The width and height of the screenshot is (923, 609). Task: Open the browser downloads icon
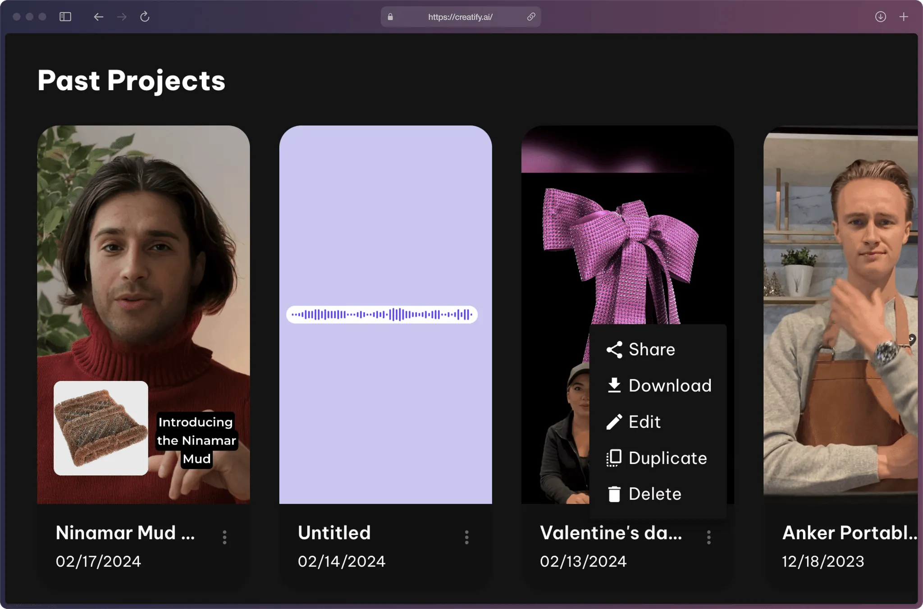coord(880,17)
